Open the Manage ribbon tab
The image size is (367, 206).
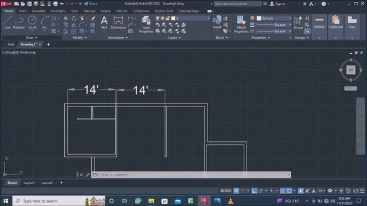[89, 11]
